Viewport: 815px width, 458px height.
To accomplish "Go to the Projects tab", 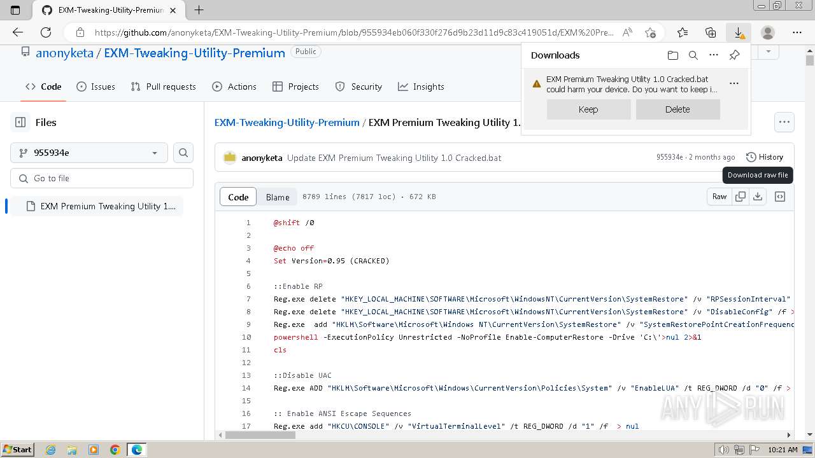I will pos(295,87).
